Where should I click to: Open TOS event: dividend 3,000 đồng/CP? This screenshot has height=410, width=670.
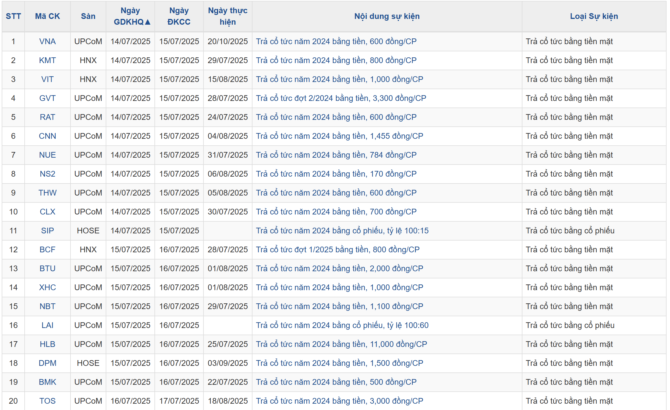coord(340,401)
